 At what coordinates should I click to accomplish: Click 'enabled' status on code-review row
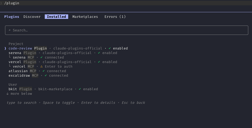pos(120,48)
